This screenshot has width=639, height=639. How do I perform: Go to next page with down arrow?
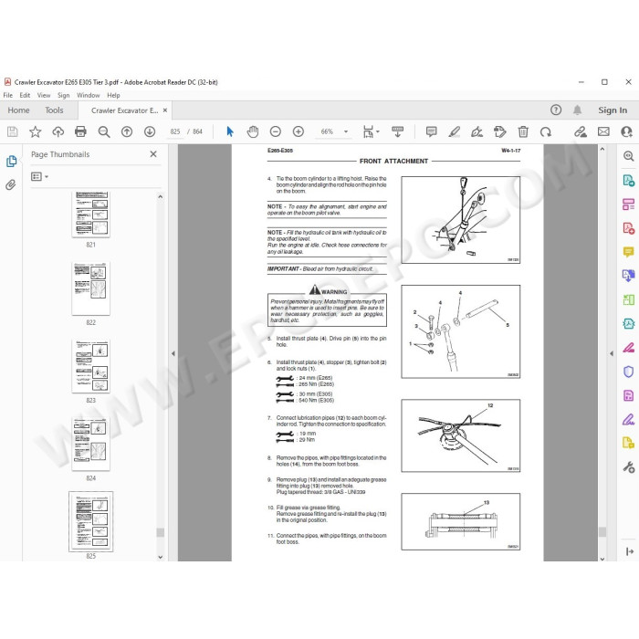(x=150, y=131)
